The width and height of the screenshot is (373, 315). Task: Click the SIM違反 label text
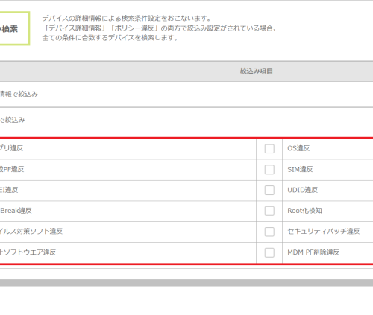[x=300, y=169]
